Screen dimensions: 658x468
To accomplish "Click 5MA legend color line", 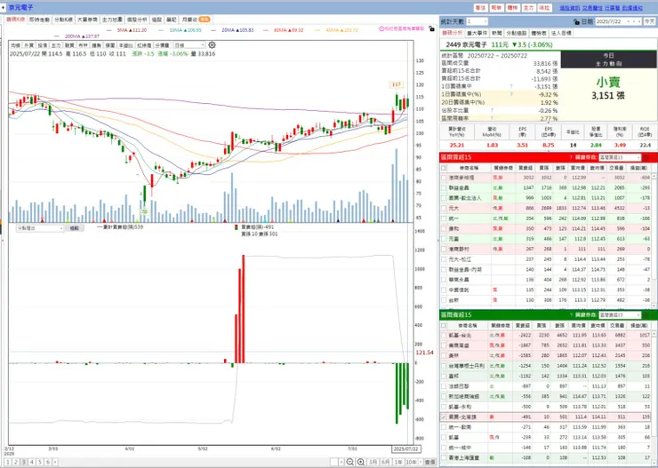I will click(x=109, y=30).
